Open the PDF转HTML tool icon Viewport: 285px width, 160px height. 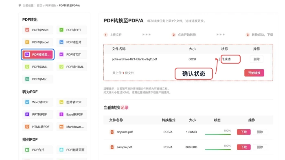click(x=61, y=67)
